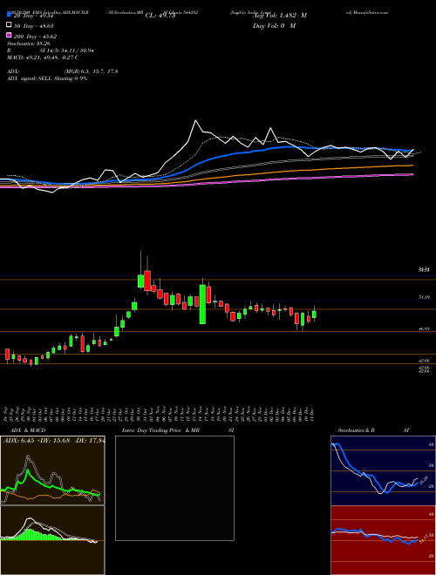Click the 'Avg Vol: 1.482 M' label
The image size is (436, 575).
[x=280, y=16]
